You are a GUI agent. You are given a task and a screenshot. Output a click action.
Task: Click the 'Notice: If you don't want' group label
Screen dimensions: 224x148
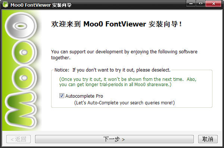pyautogui.click(x=112, y=70)
